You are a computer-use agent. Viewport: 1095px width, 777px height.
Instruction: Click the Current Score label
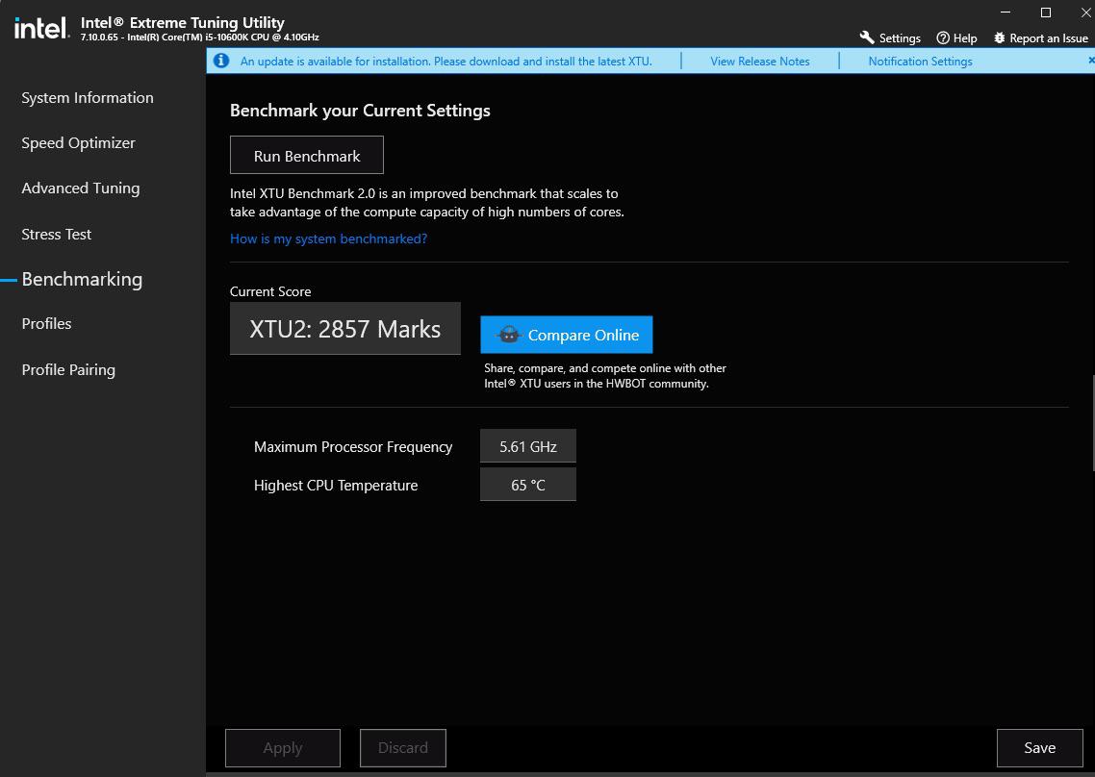pos(270,291)
